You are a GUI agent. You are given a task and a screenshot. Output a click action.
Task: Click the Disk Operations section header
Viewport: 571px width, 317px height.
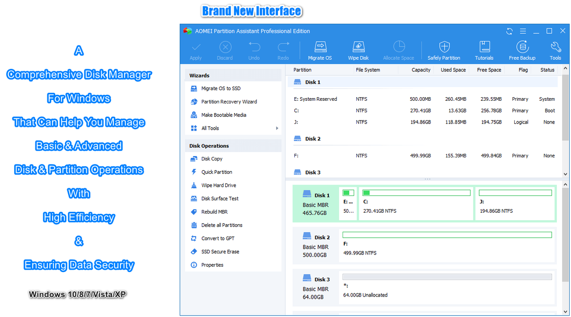233,146
